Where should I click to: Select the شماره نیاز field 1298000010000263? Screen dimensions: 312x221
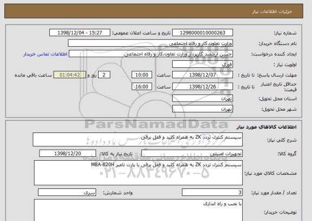click(203, 33)
